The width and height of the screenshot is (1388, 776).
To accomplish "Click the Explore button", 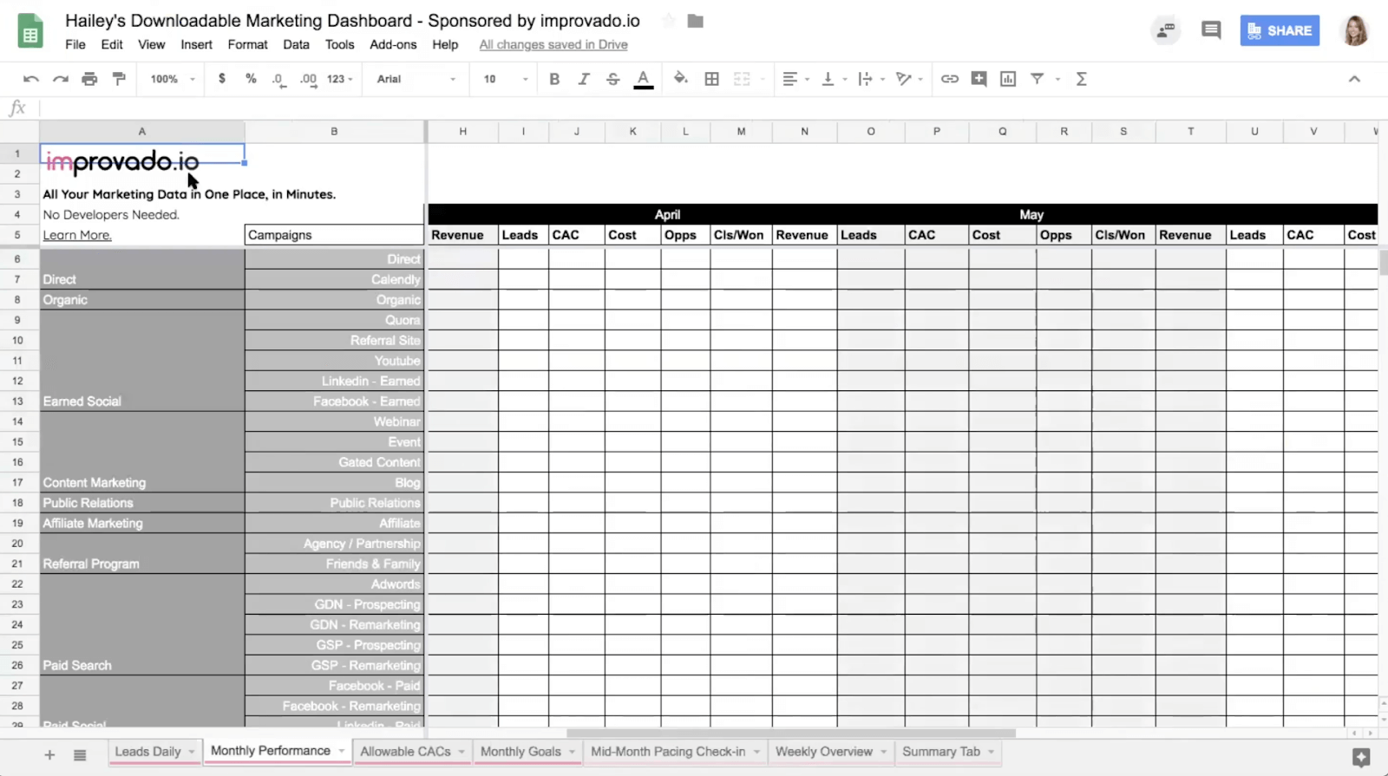I will 1361,757.
